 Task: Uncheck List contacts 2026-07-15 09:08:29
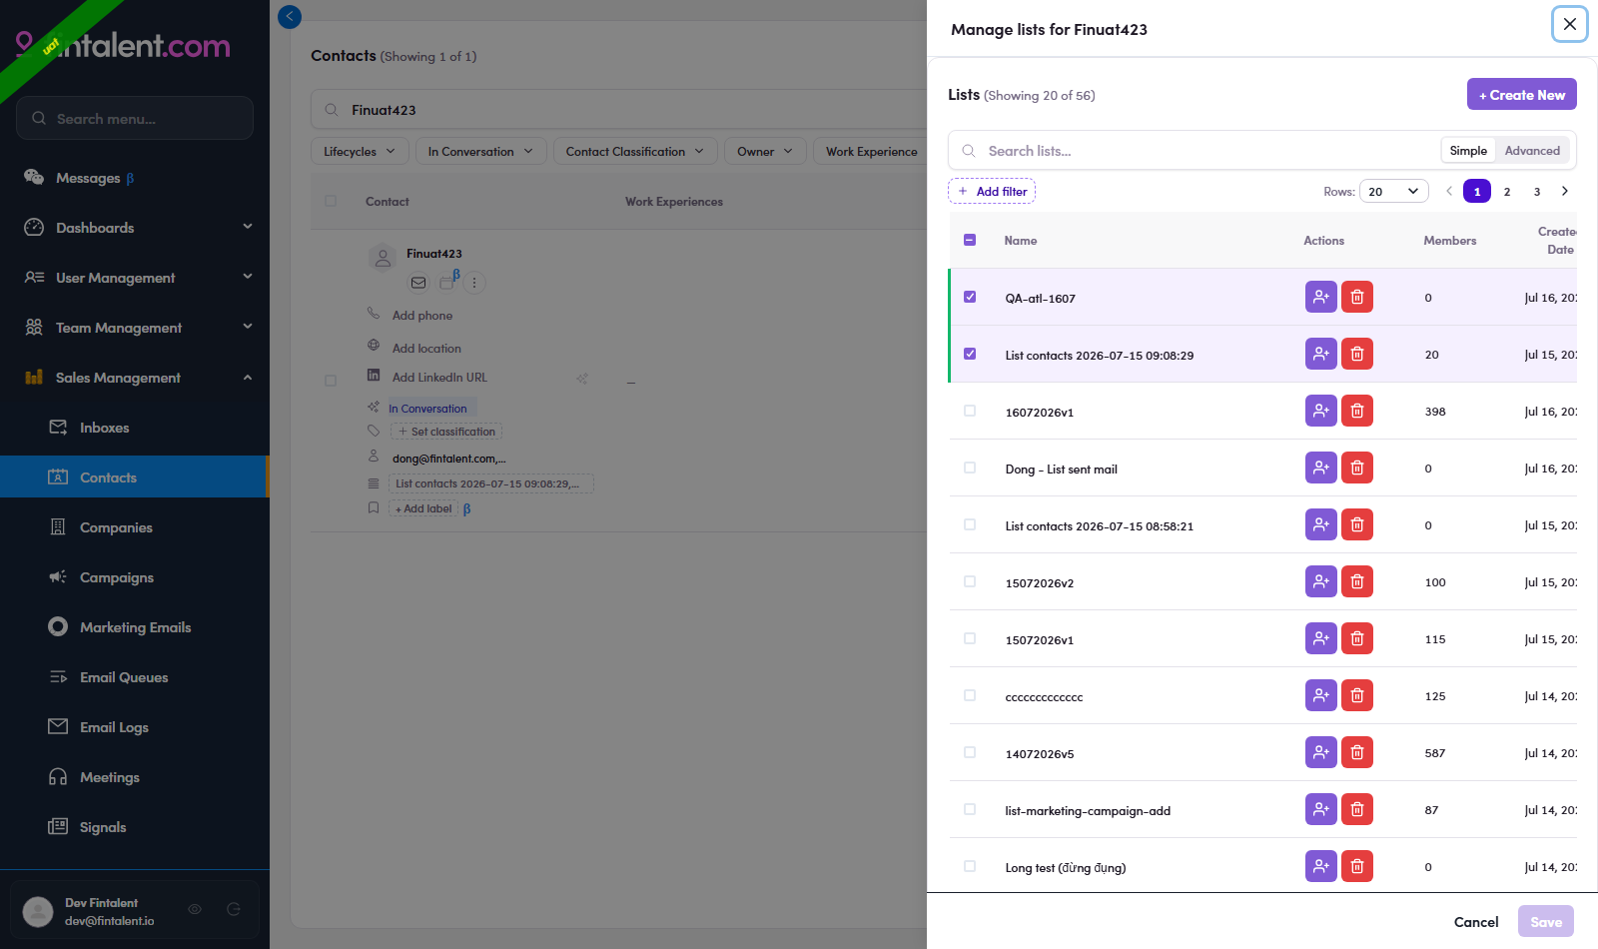[x=970, y=354]
